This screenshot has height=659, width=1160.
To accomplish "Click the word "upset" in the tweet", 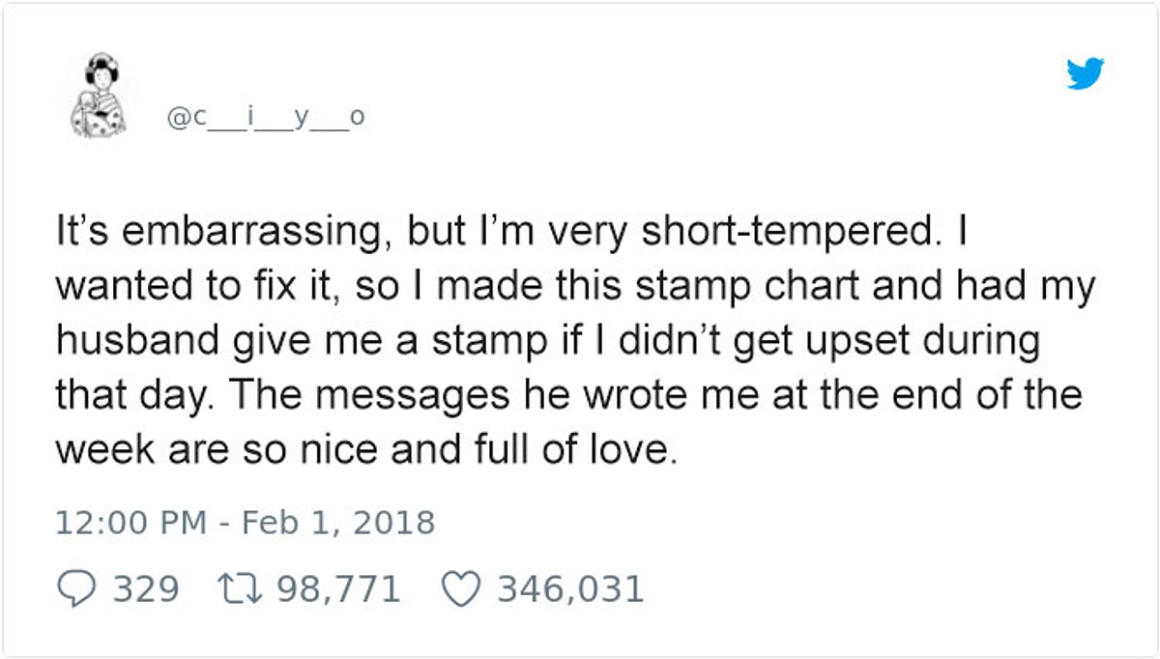I will [857, 341].
